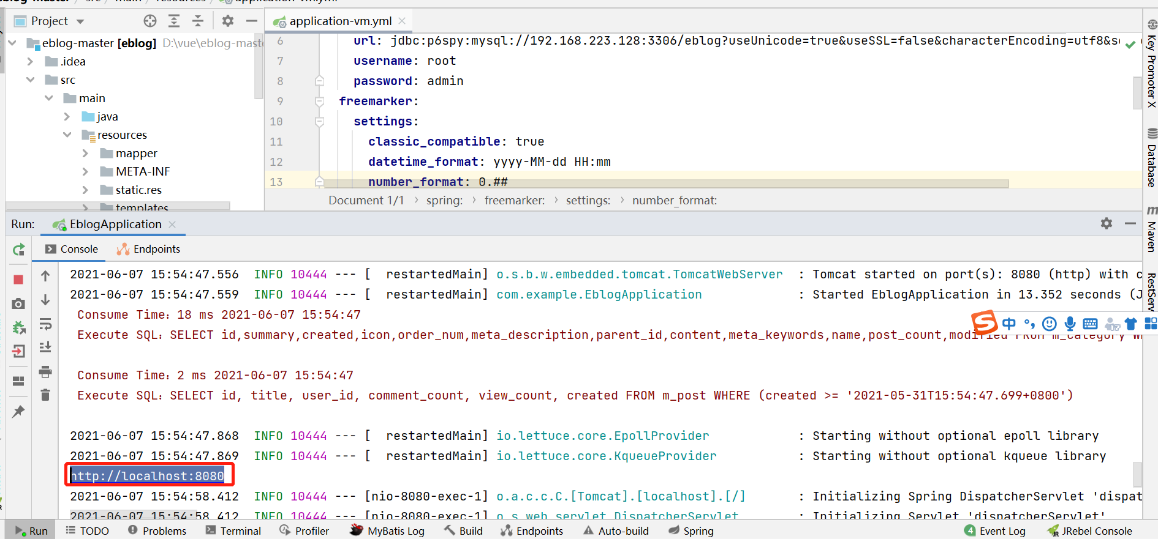
Task: Toggle soft-wrap in console
Action: click(x=45, y=324)
